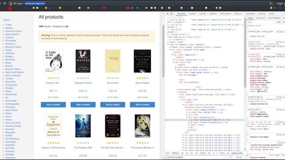The height and width of the screenshot is (160, 285).
Task: Click the address bar URL books.toscrape.com
Action: [x=35, y=4]
